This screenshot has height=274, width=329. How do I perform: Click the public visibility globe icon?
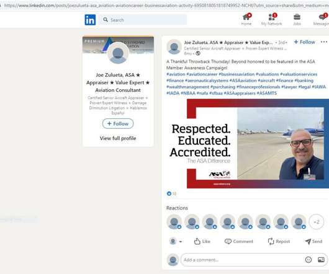click(198, 53)
